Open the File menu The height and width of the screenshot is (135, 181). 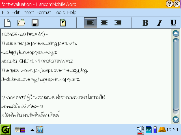click(x=5, y=12)
